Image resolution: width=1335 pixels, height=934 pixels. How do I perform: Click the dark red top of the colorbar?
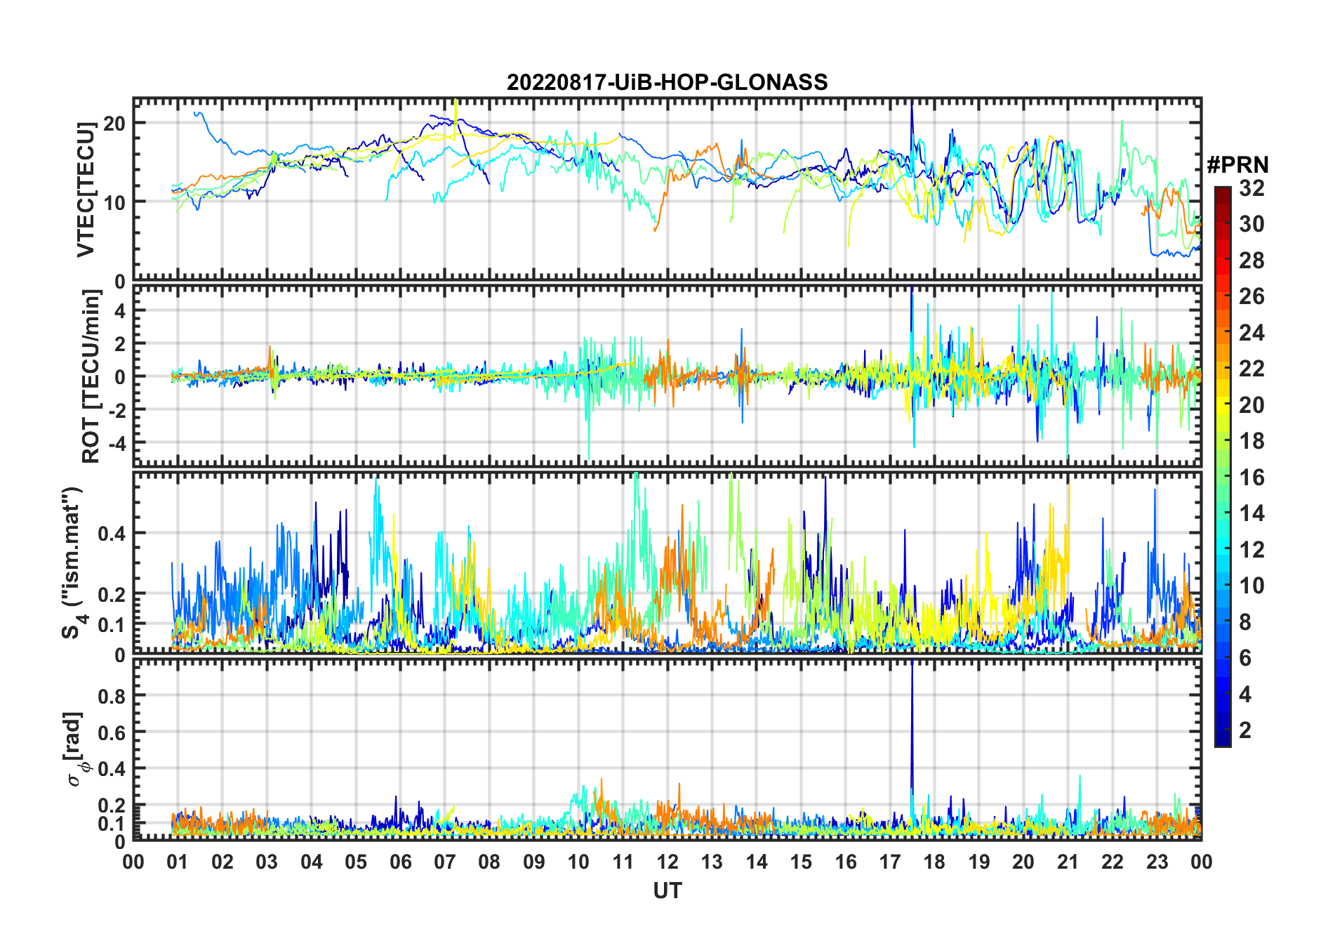pyautogui.click(x=1223, y=192)
